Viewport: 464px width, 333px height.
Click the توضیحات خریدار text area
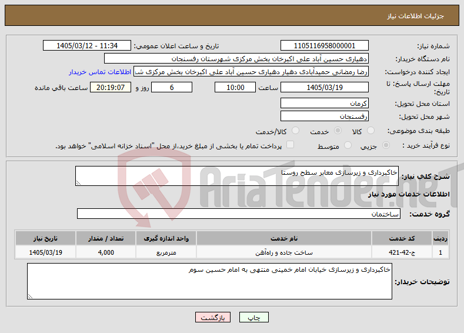209,281
